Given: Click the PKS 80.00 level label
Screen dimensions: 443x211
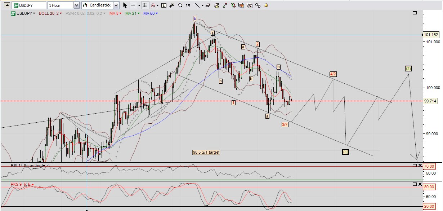Looking at the screenshot, I should (429, 187).
